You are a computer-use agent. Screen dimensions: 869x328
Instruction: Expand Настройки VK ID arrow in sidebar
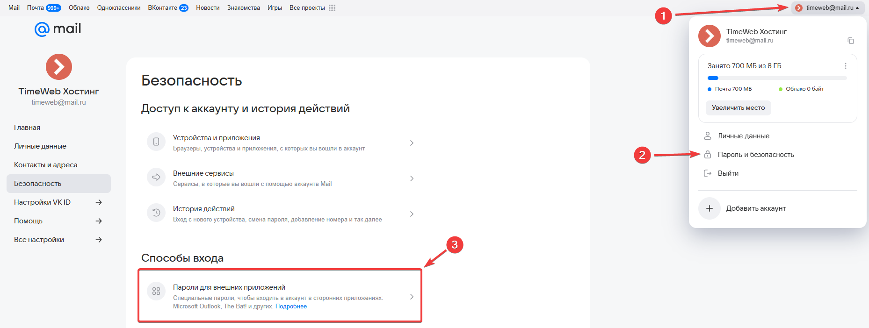pyautogui.click(x=99, y=202)
